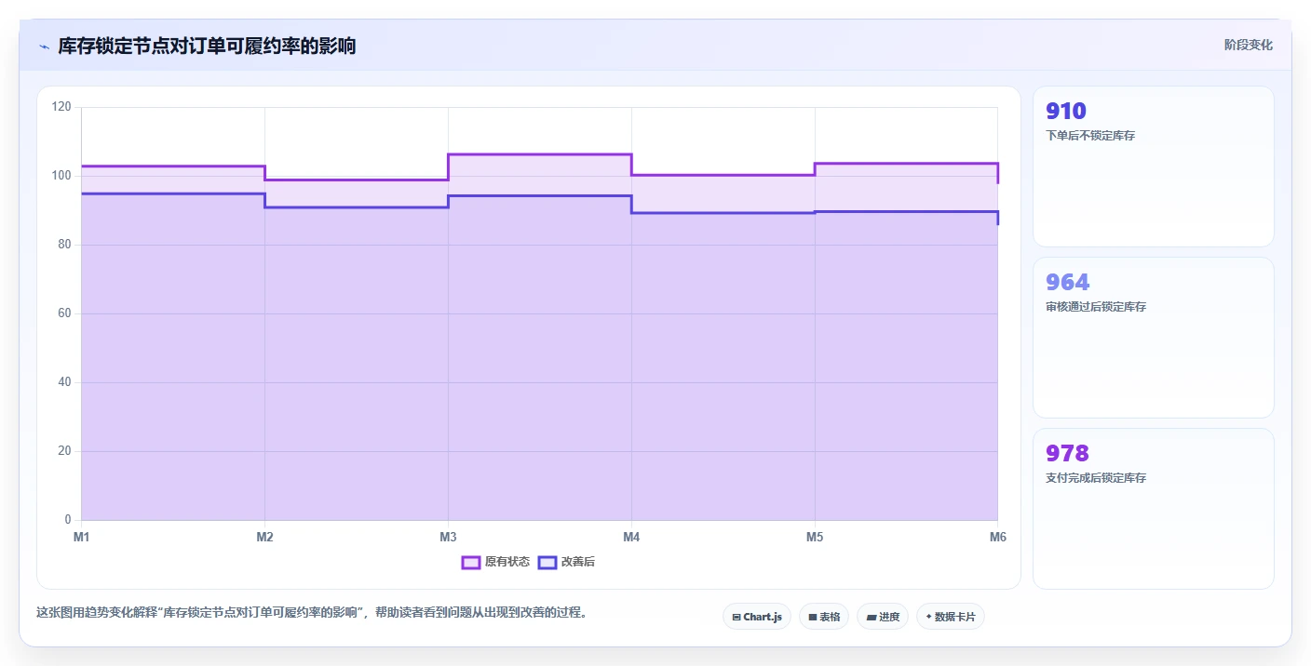
Task: Select the 964 value card number
Action: 1067,282
